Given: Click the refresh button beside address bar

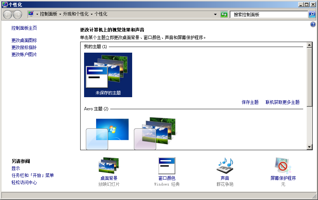Looking at the screenshot, I should coord(224,14).
